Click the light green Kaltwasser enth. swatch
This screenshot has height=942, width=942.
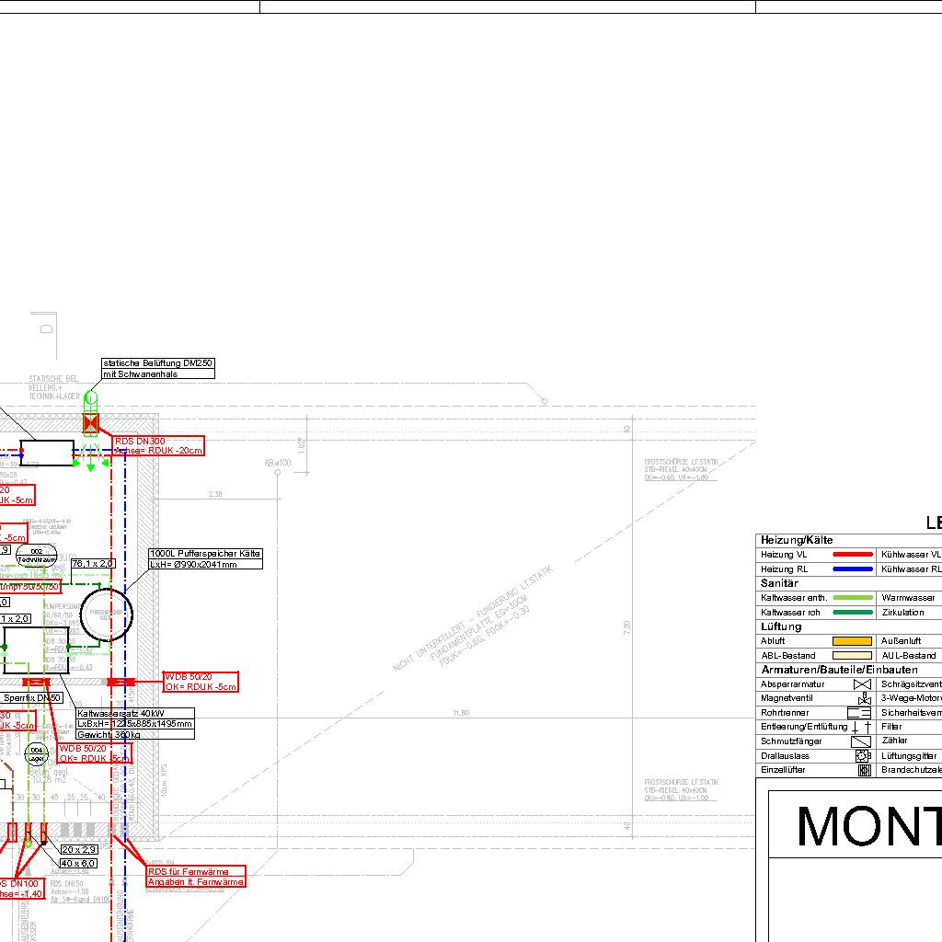[x=852, y=598]
